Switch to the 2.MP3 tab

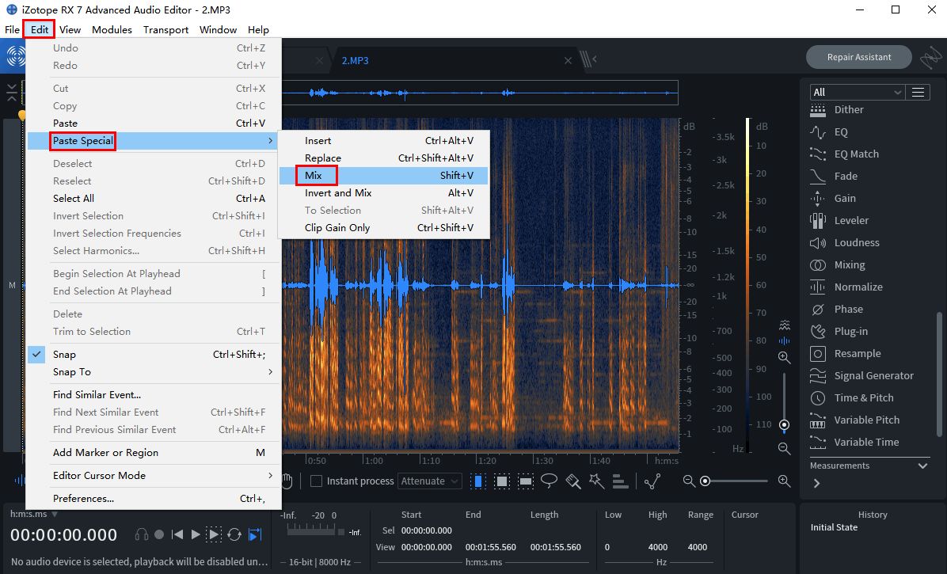pyautogui.click(x=355, y=61)
